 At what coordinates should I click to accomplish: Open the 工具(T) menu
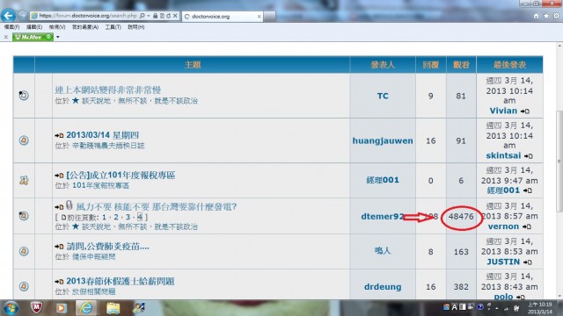pos(113,27)
